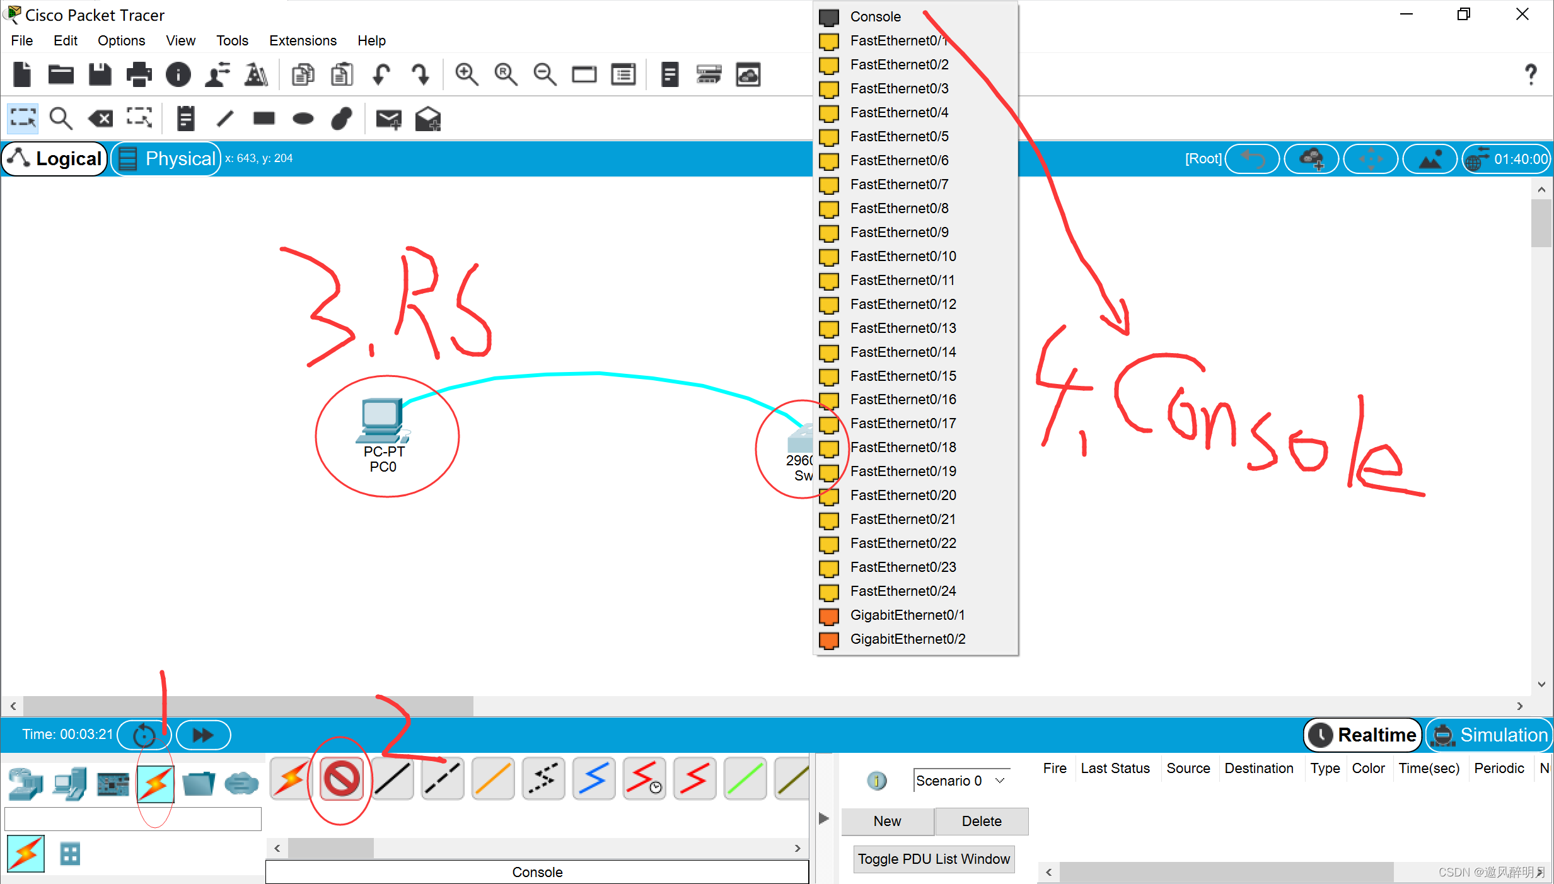The image size is (1554, 884).
Task: Open the Extensions menu
Action: point(303,41)
